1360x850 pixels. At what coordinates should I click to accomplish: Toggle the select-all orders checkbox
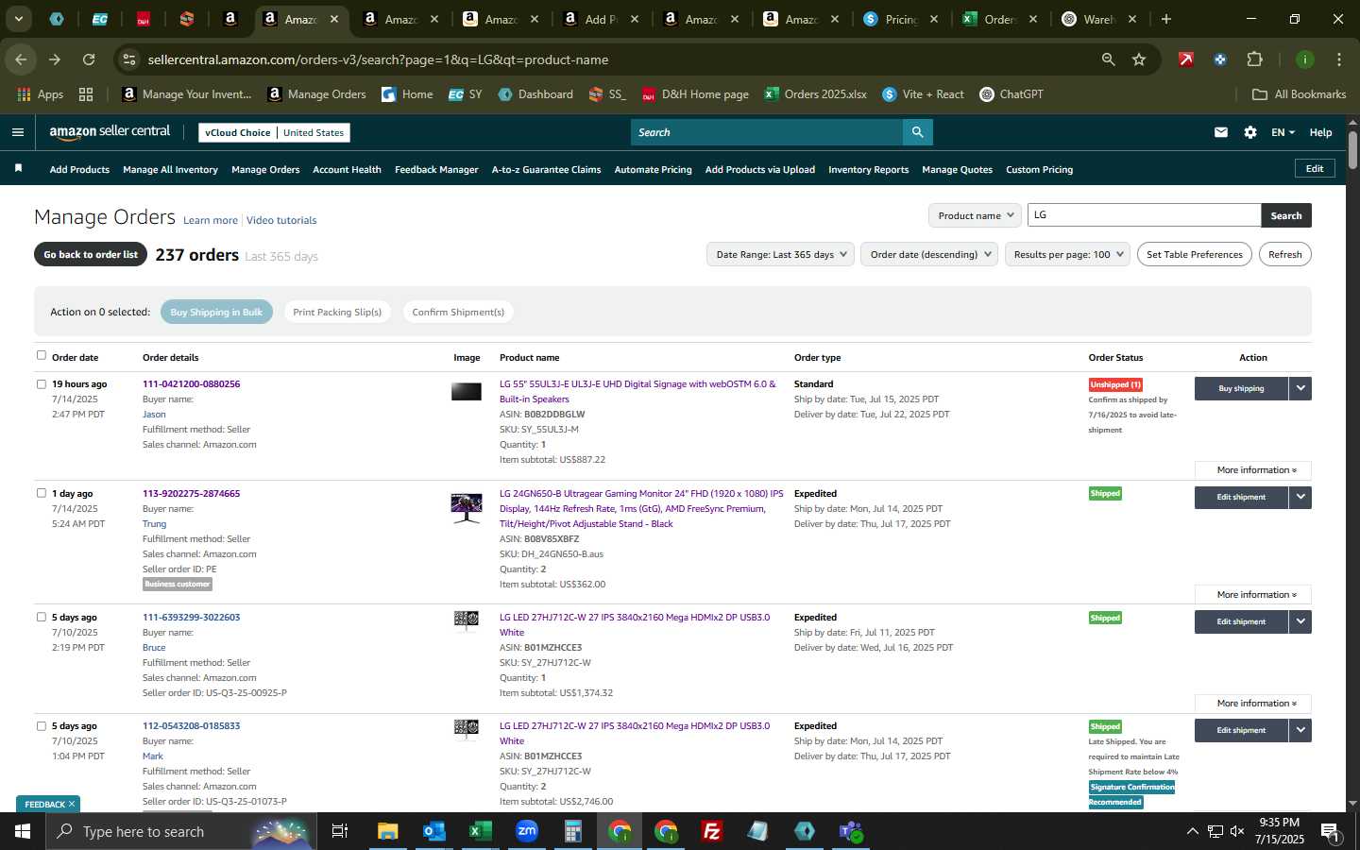coord(41,355)
